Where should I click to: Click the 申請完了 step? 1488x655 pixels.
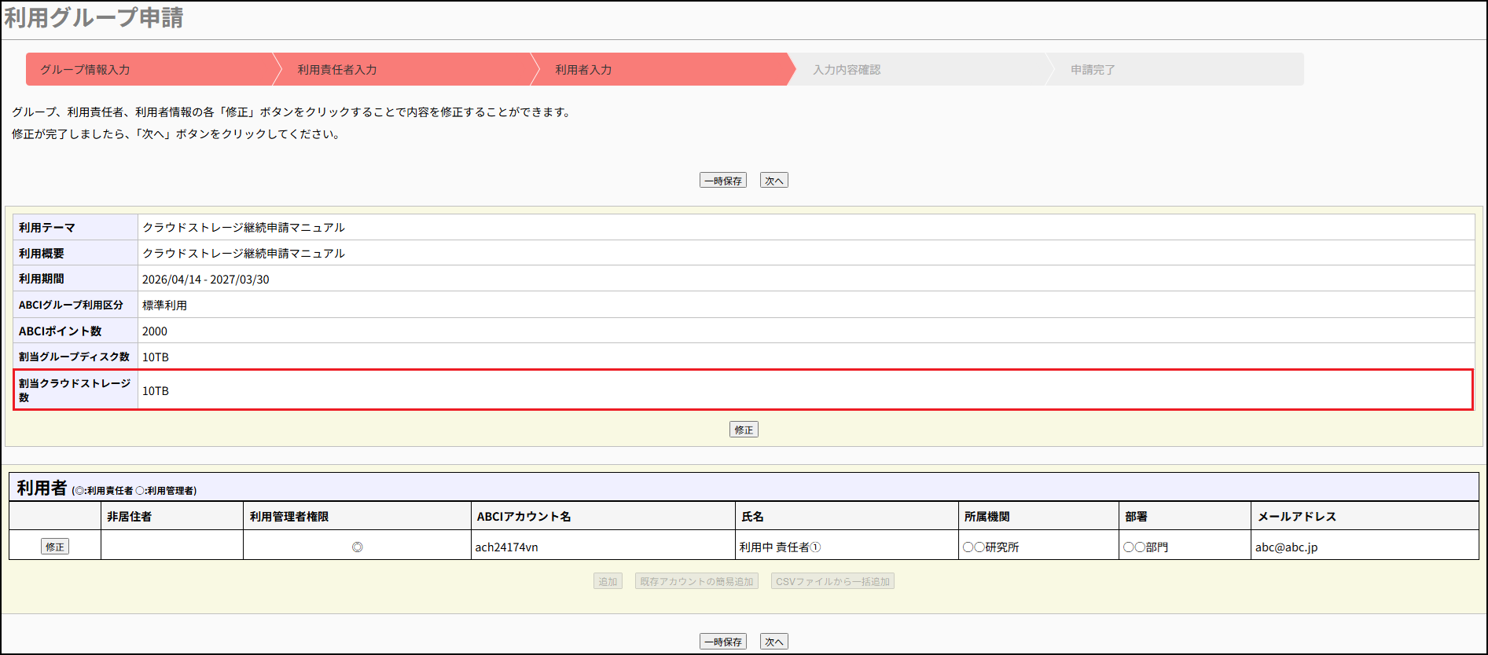click(1093, 70)
